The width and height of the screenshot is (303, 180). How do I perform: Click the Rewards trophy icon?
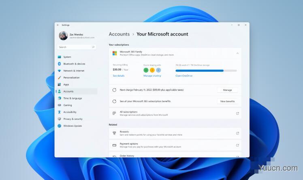(114, 133)
